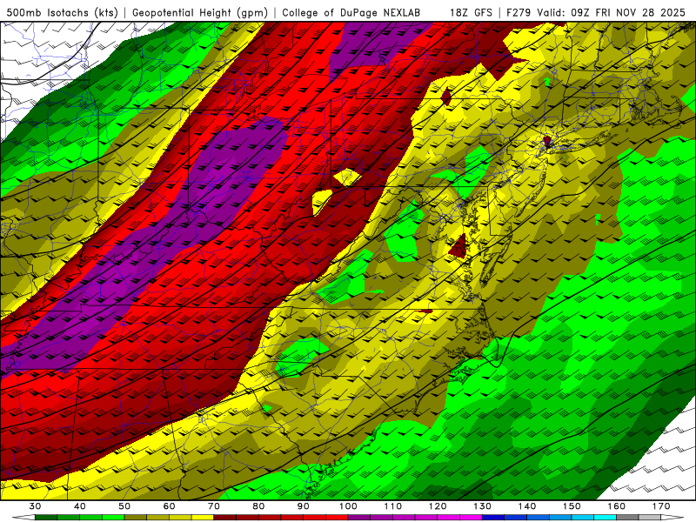The width and height of the screenshot is (696, 522).
Task: Click the legend value 120
Action: (438, 506)
